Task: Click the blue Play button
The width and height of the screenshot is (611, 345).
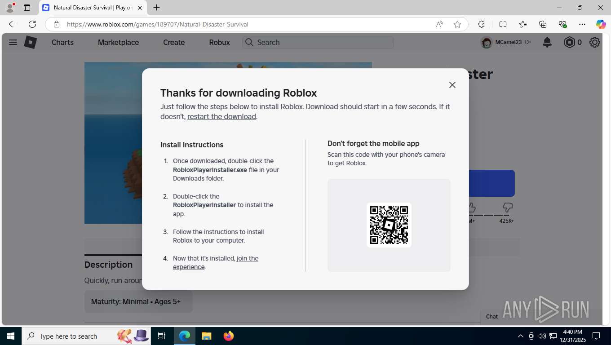Action: [x=492, y=183]
